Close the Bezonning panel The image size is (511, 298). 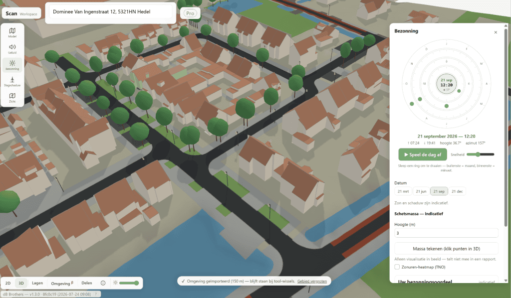pyautogui.click(x=496, y=32)
